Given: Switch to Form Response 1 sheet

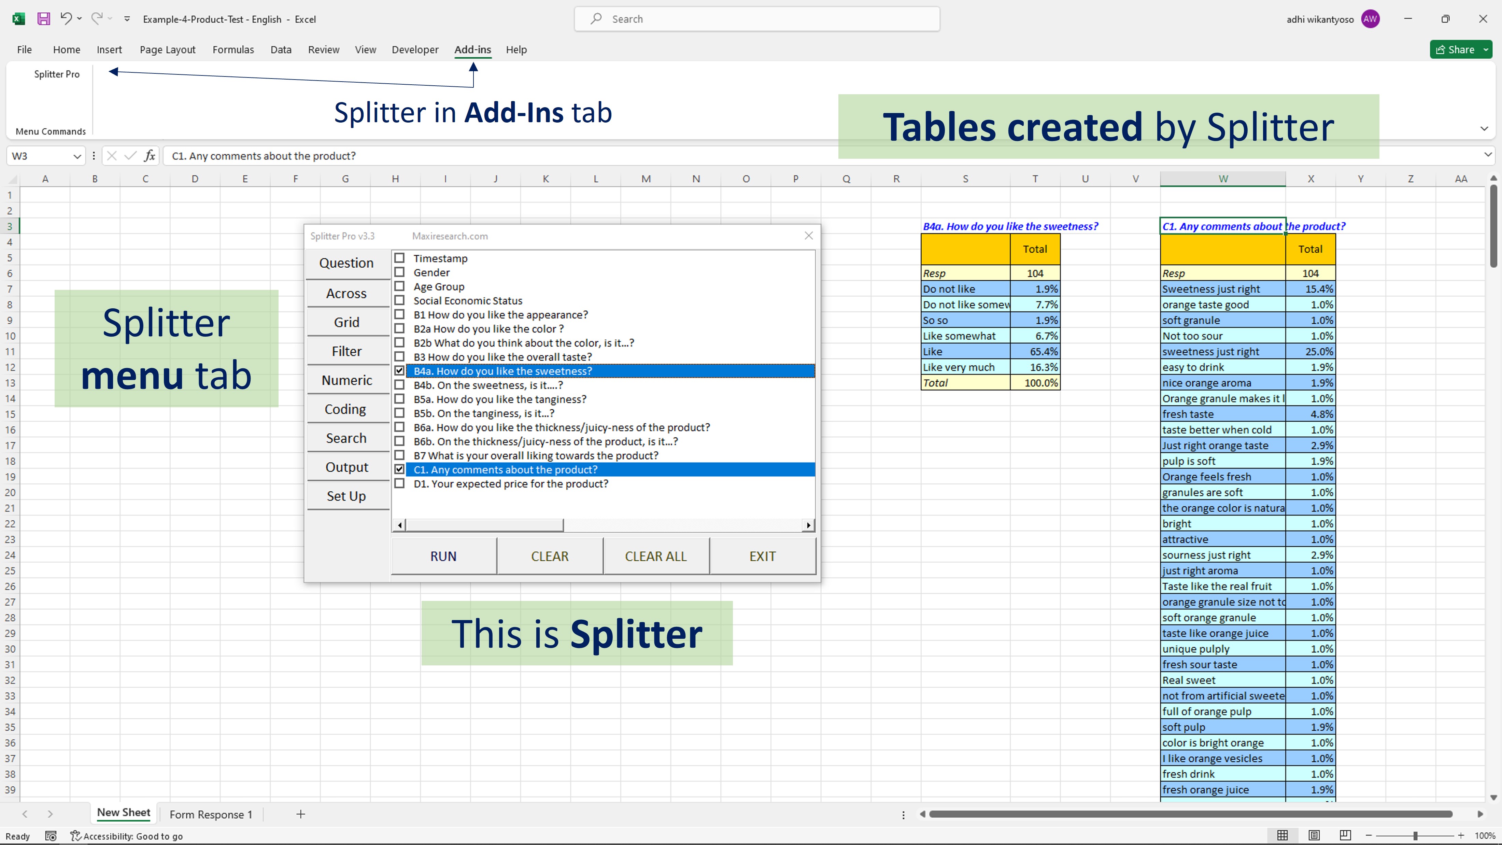Looking at the screenshot, I should click(x=211, y=814).
